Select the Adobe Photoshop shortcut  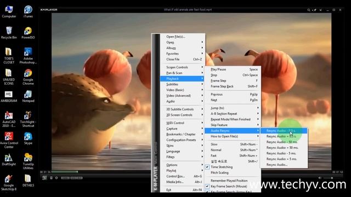click(x=28, y=56)
